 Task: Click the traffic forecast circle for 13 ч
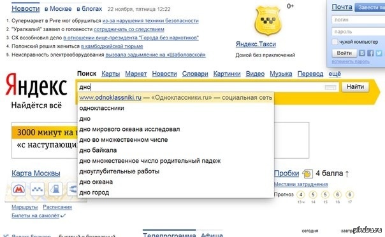(x=301, y=194)
